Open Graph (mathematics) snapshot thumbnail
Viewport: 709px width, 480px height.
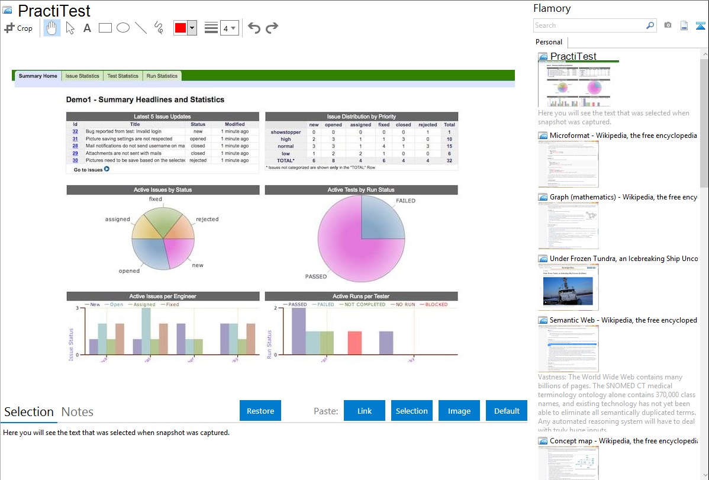coord(568,225)
